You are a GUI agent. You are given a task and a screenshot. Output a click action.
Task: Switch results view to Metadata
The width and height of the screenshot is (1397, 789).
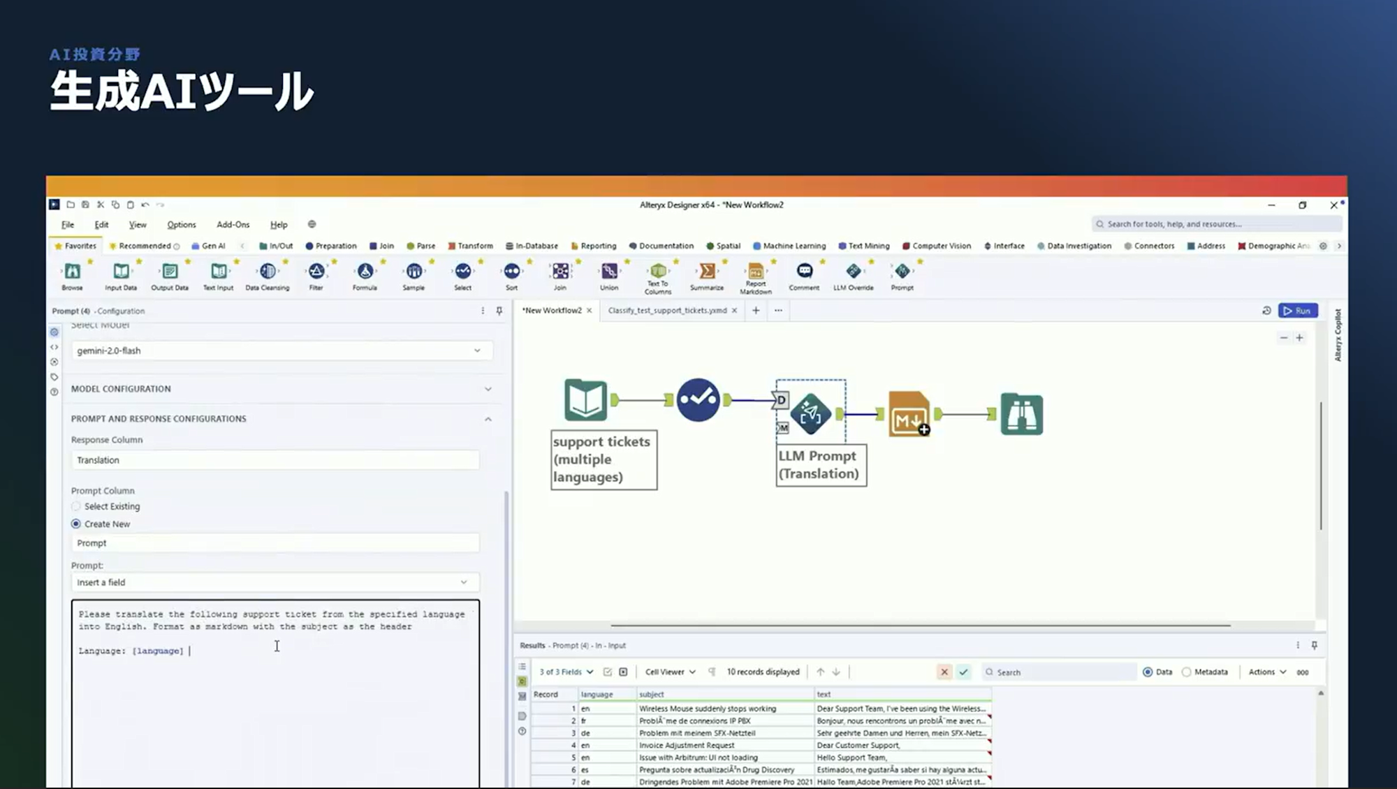point(1186,672)
